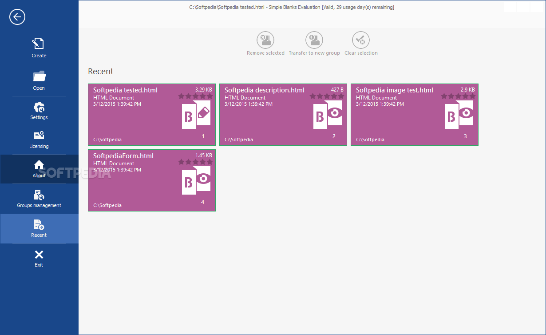Image resolution: width=546 pixels, height=335 pixels.
Task: Click the edit pencil icon on Softpedia tested.html
Action: (x=204, y=113)
